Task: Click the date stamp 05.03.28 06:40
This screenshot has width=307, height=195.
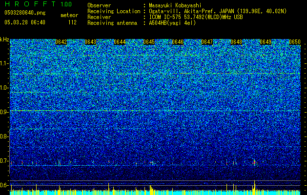Action: click(x=25, y=22)
